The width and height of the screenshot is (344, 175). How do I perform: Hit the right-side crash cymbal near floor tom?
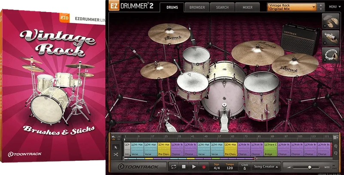pyautogui.click(x=295, y=65)
